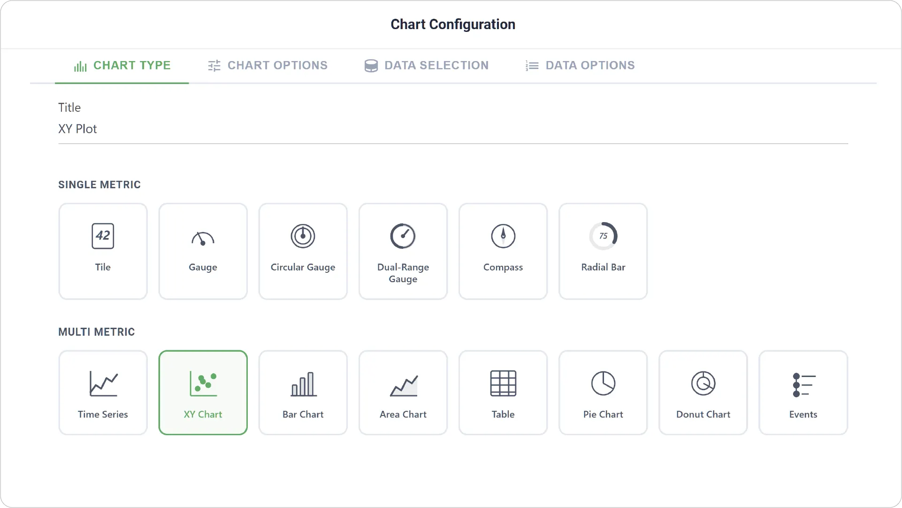
Task: Select the Radial Bar chart
Action: point(603,251)
